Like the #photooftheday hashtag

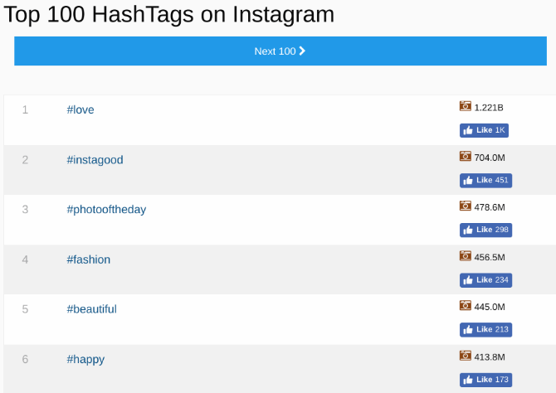pos(485,230)
